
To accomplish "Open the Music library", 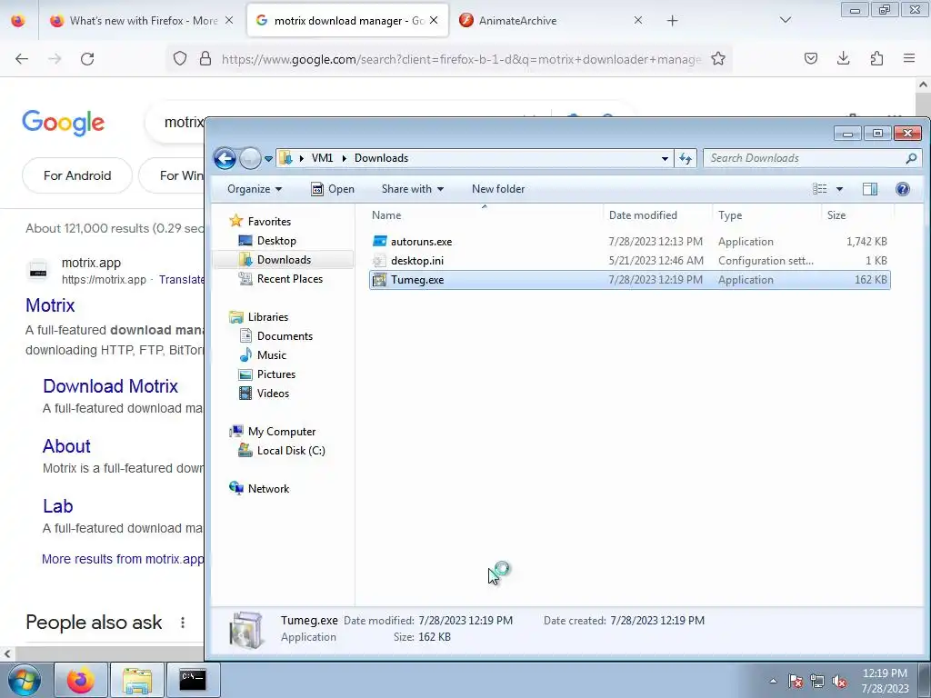I will 271,355.
